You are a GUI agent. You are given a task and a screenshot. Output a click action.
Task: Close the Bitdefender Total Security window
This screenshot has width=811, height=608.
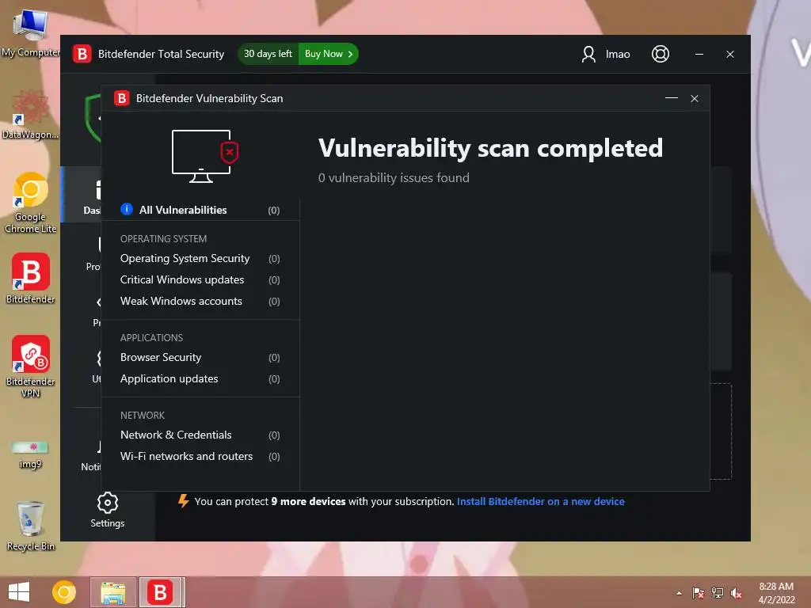[x=729, y=54]
